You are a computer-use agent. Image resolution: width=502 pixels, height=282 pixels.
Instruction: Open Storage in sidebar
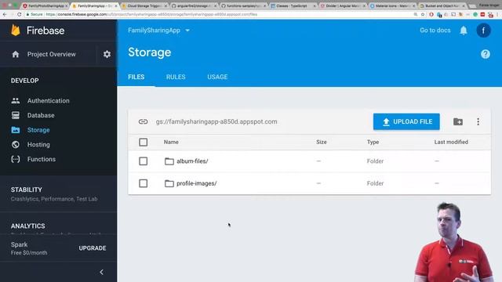click(38, 130)
